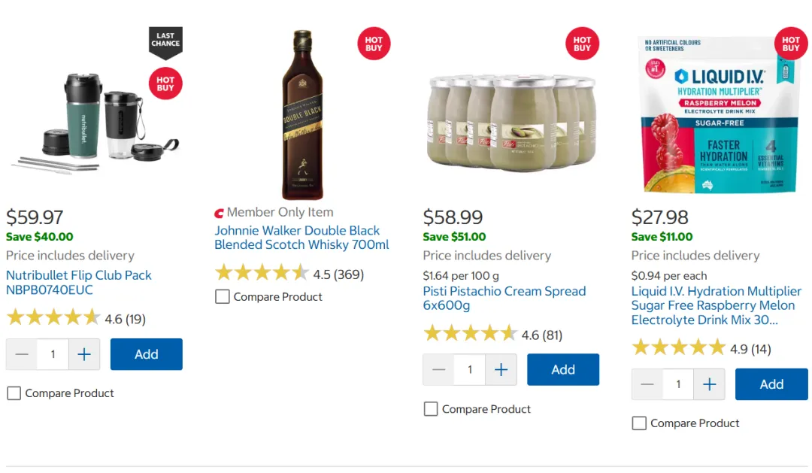Click the Johnnie Walker bottle product image
This screenshot has width=812, height=473.
(302, 114)
